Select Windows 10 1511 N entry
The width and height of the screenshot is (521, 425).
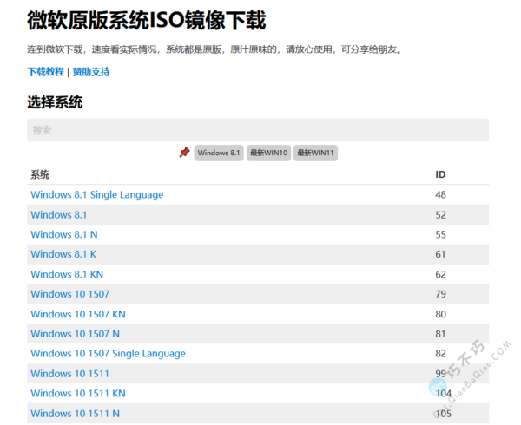point(75,414)
